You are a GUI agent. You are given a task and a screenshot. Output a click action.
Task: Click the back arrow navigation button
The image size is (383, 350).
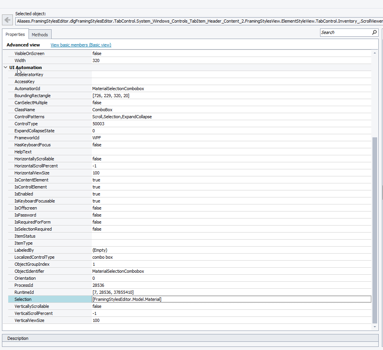7,20
